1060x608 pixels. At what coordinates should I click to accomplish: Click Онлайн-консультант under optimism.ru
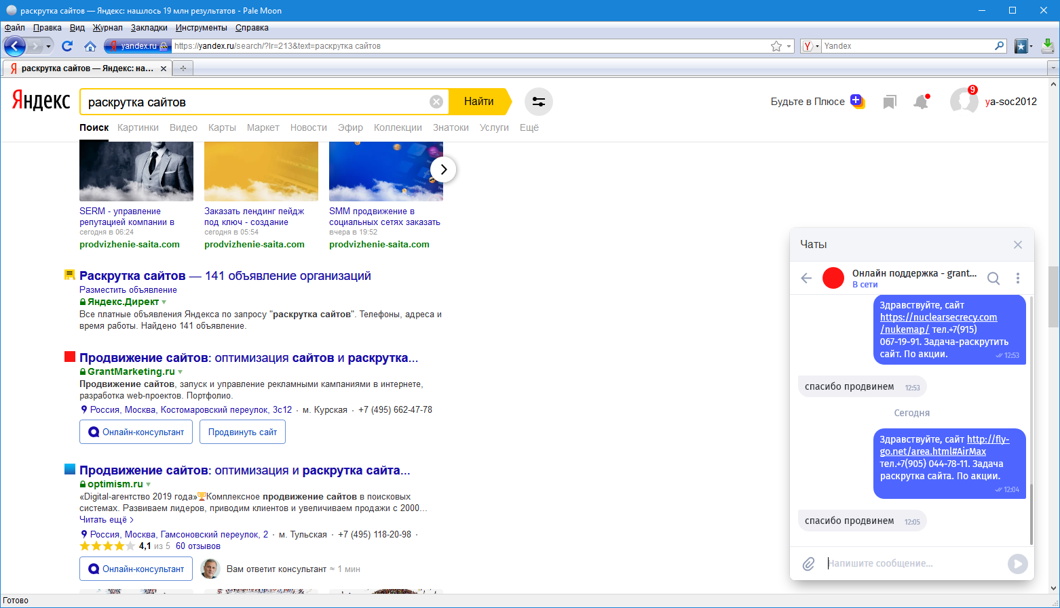coord(136,569)
